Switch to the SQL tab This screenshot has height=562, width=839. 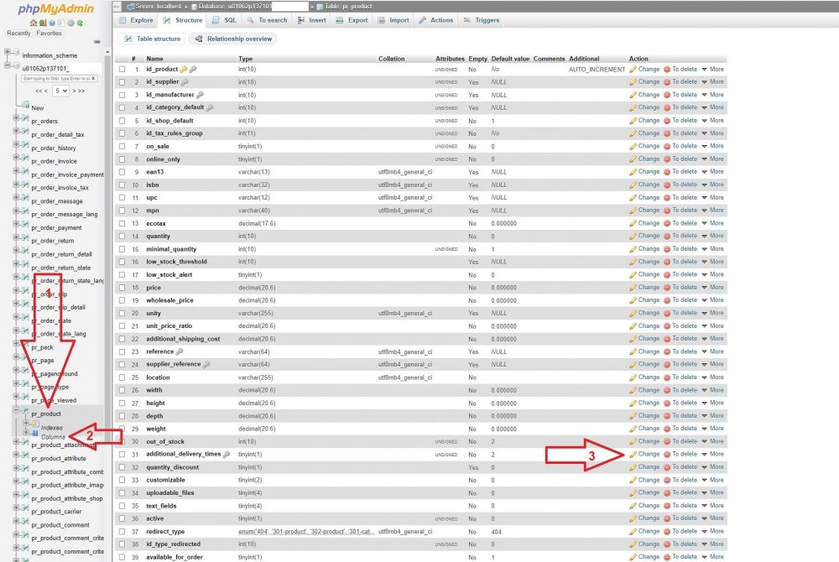pos(224,20)
